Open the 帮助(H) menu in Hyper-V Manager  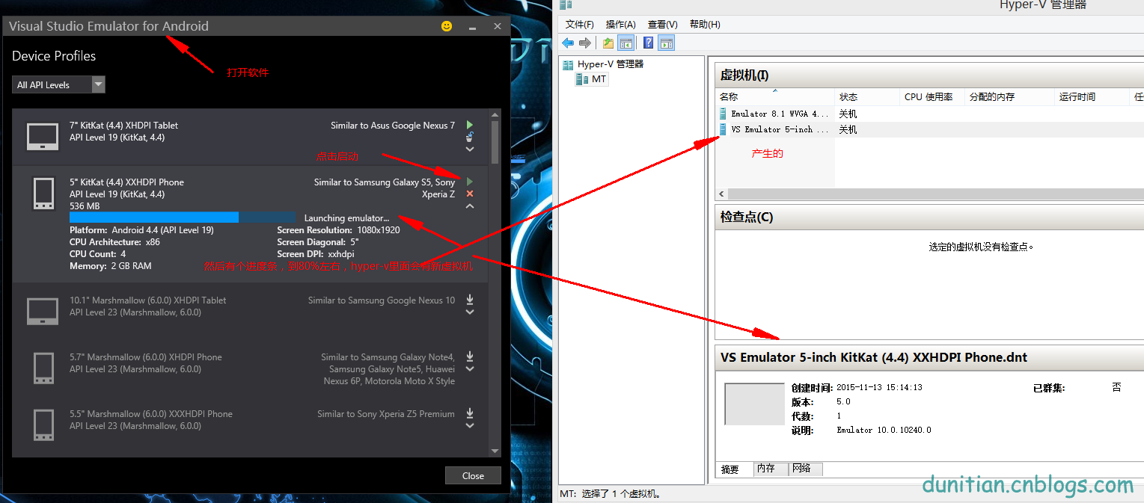[x=705, y=25]
